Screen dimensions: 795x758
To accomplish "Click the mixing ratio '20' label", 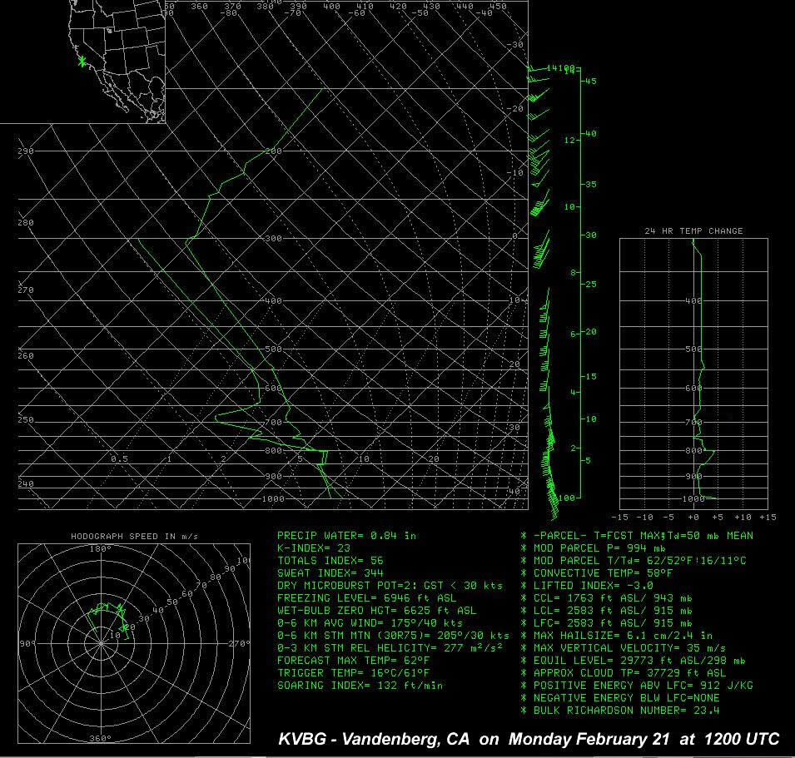I will [x=434, y=459].
